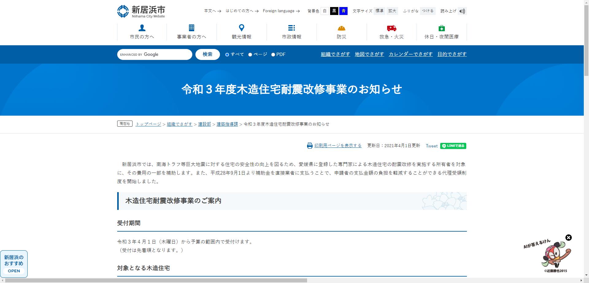The width and height of the screenshot is (589, 283).
Task: Open 観光情報 via the location pin icon
Action: [x=241, y=28]
